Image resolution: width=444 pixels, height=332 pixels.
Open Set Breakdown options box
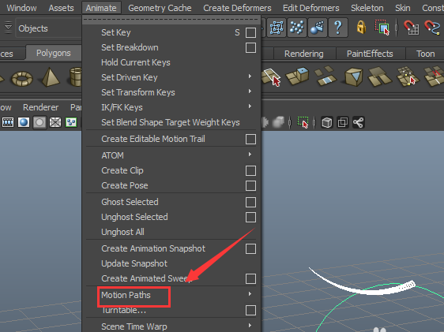250,47
